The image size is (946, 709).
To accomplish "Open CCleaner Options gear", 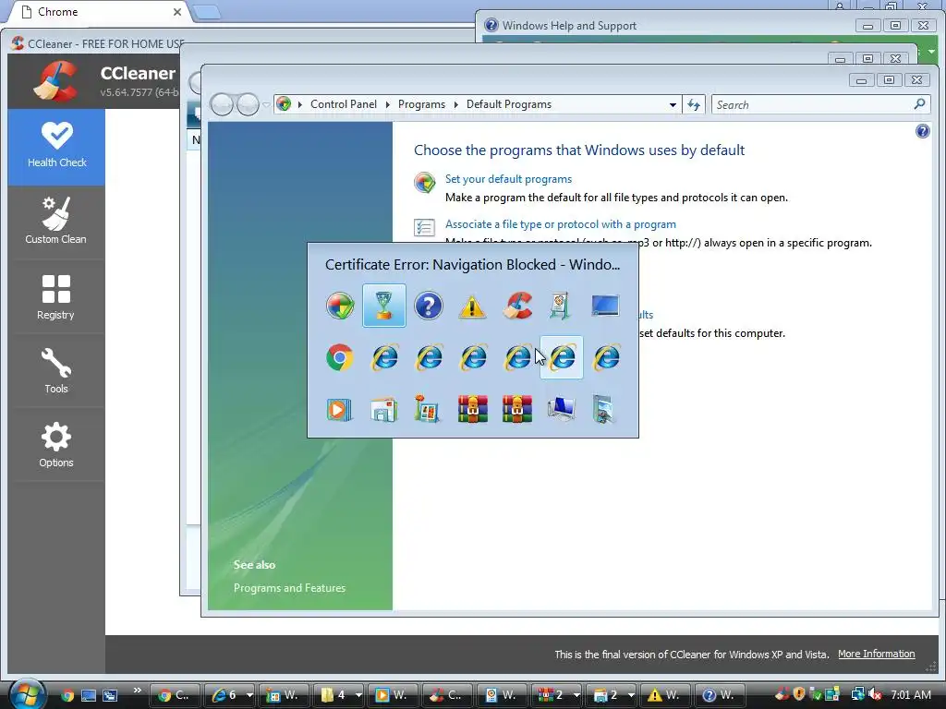I will (56, 445).
